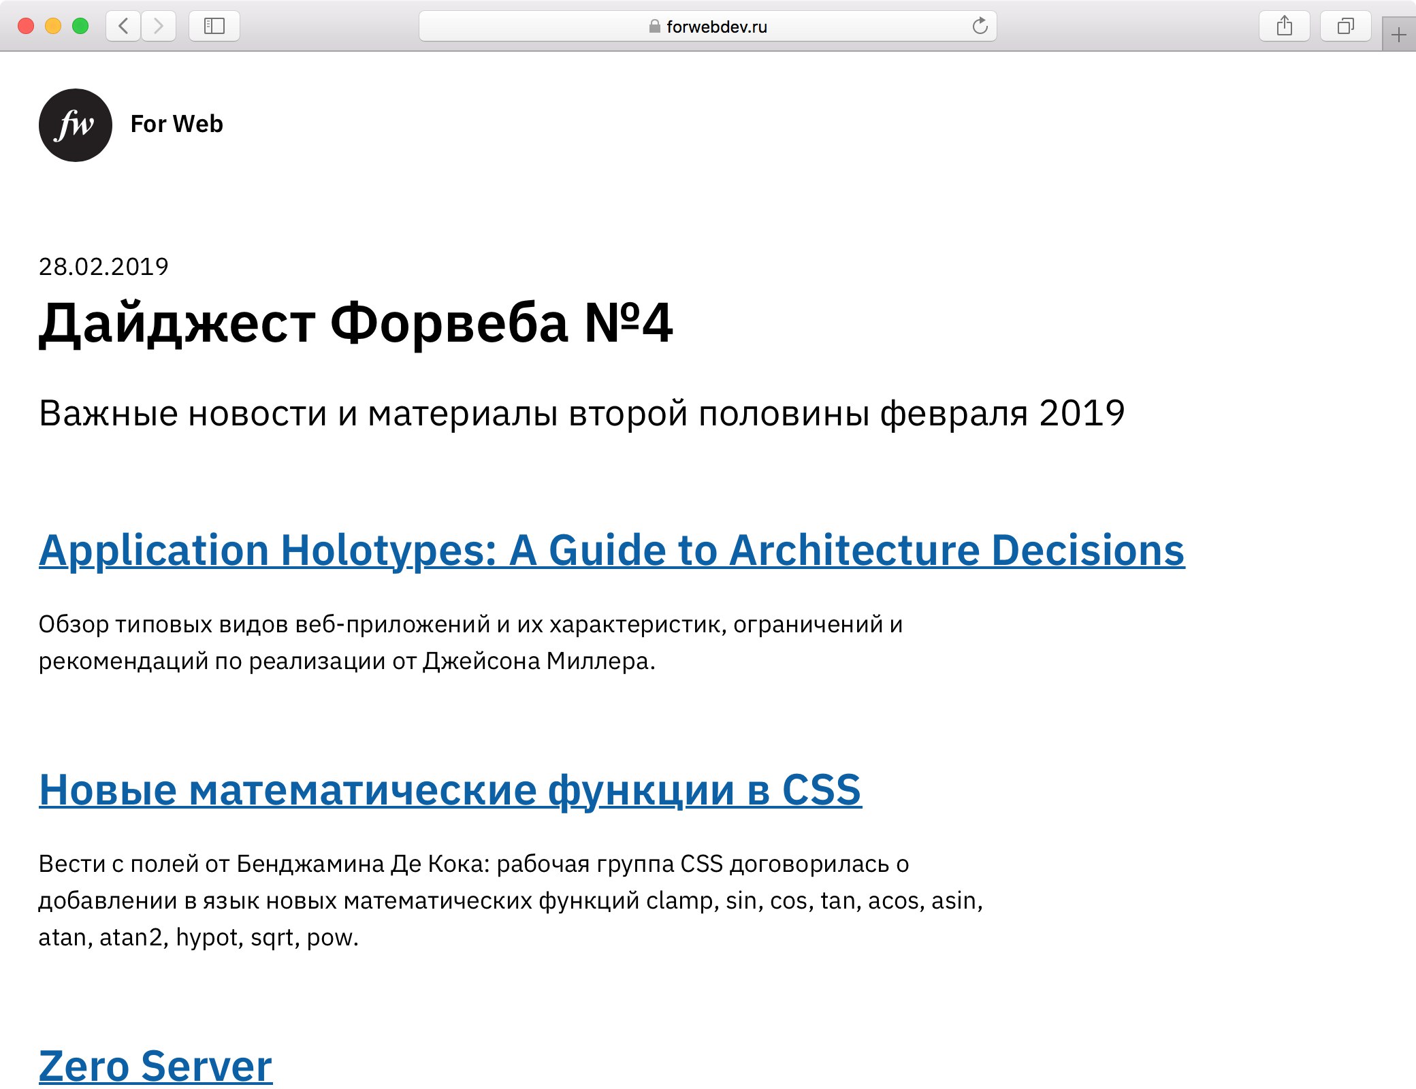Go forward with Safari's forward arrow
Image resolution: width=1416 pixels, height=1089 pixels.
[159, 26]
